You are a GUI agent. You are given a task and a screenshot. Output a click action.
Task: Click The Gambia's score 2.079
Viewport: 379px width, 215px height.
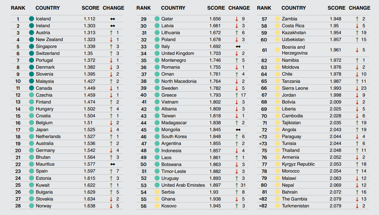(335, 199)
